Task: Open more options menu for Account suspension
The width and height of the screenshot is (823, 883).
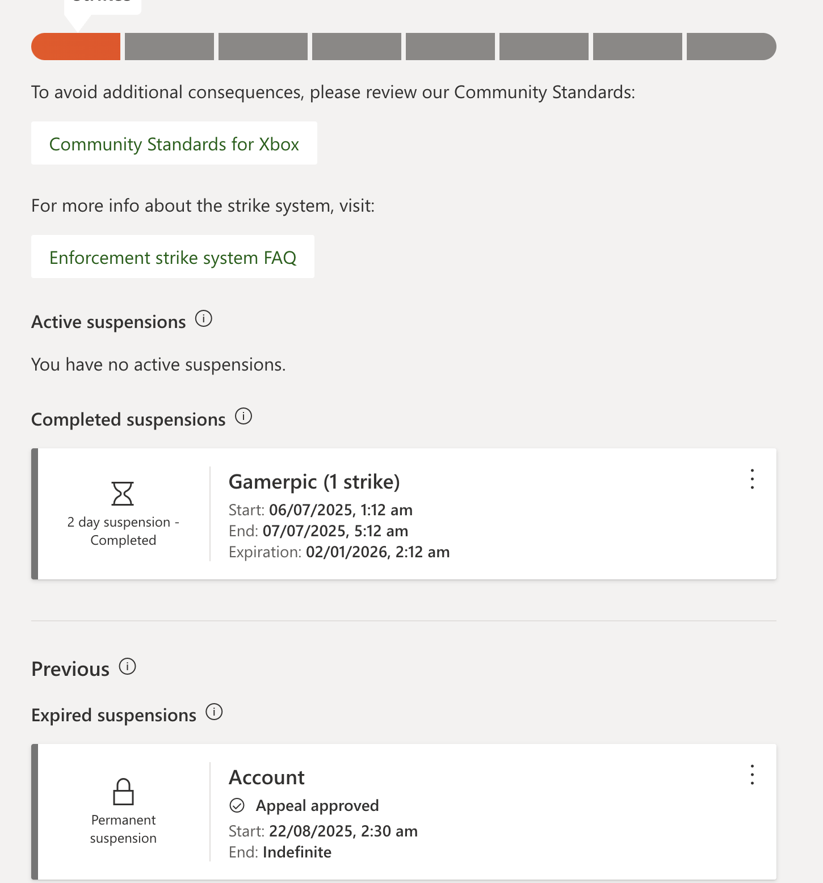Action: 752,775
